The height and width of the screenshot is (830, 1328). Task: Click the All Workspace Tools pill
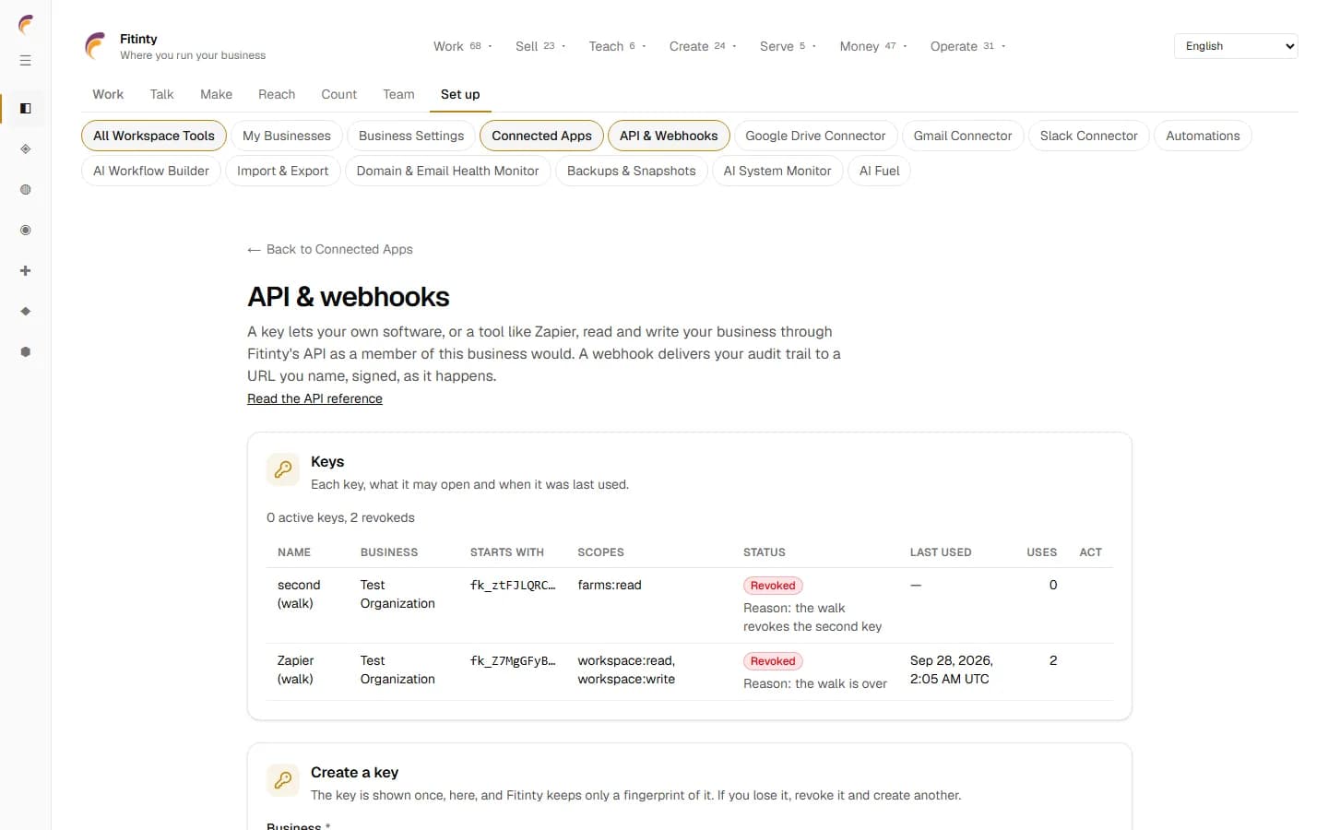click(x=154, y=136)
